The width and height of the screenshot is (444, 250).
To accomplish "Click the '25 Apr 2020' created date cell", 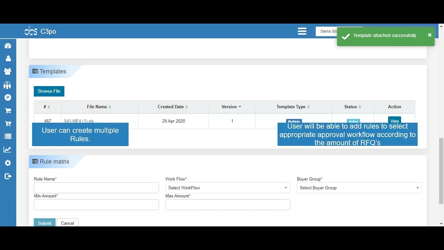I will coord(173,121).
